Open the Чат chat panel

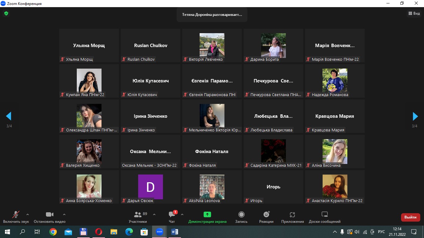(x=172, y=217)
